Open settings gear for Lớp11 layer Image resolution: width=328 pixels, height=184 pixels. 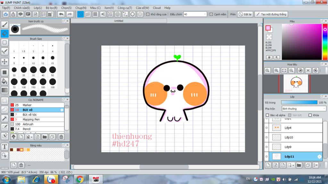pos(319,157)
